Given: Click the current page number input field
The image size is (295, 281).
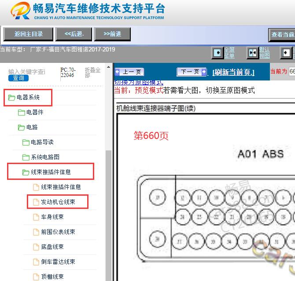Looking at the screenshot, I should pos(292,71).
